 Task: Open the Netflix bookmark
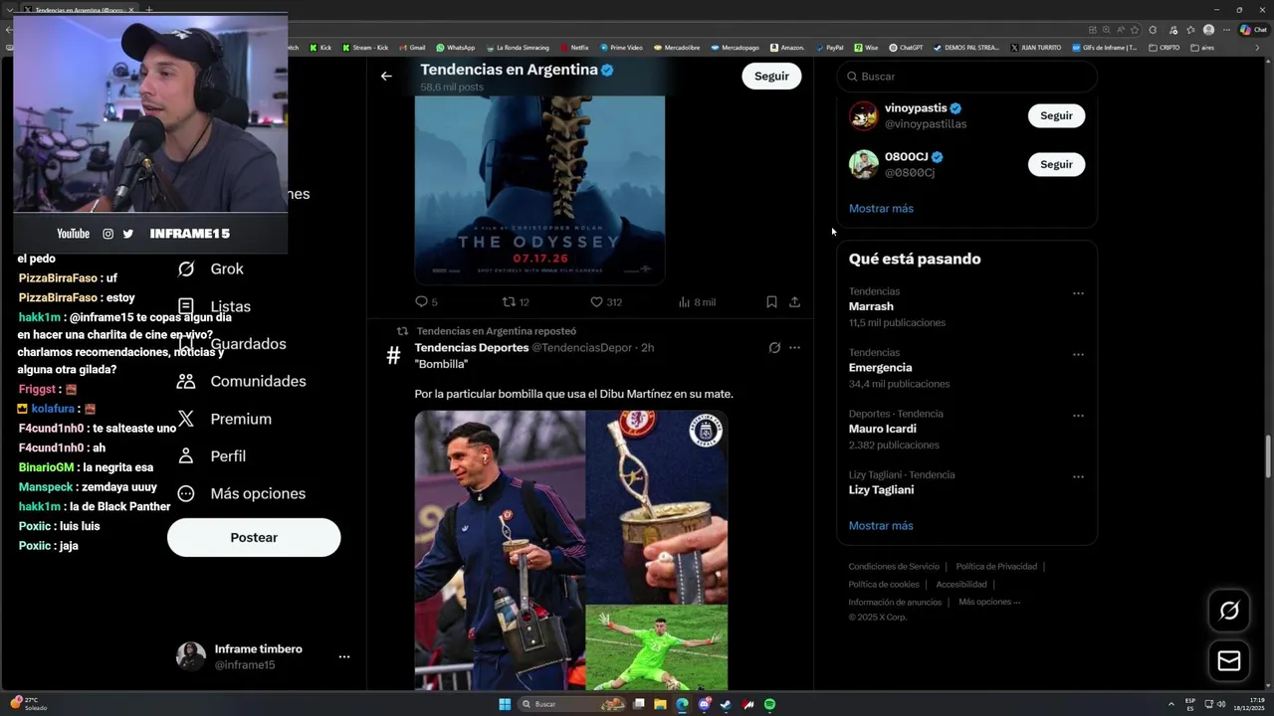click(574, 47)
